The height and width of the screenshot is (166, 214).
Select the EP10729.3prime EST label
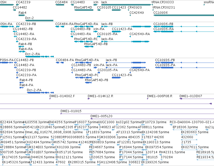(154, 122)
